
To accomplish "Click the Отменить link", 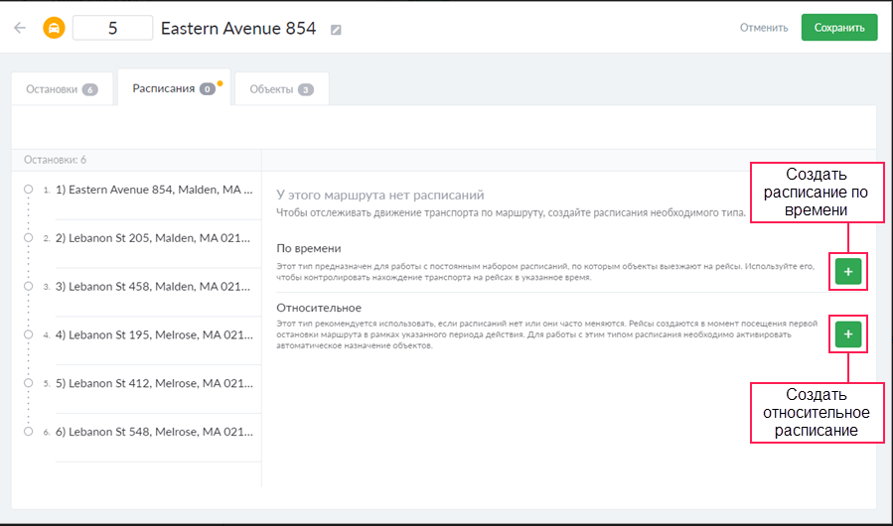I will click(x=764, y=28).
